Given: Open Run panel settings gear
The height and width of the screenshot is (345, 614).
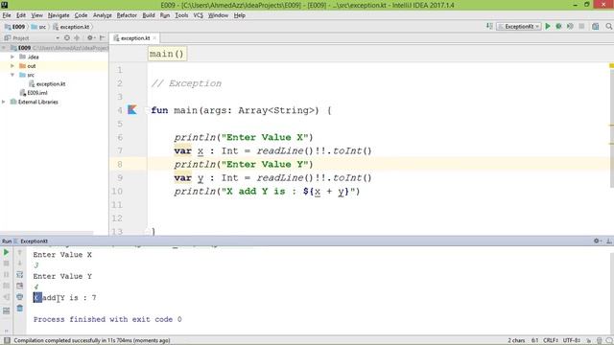Looking at the screenshot, I should click(x=597, y=241).
